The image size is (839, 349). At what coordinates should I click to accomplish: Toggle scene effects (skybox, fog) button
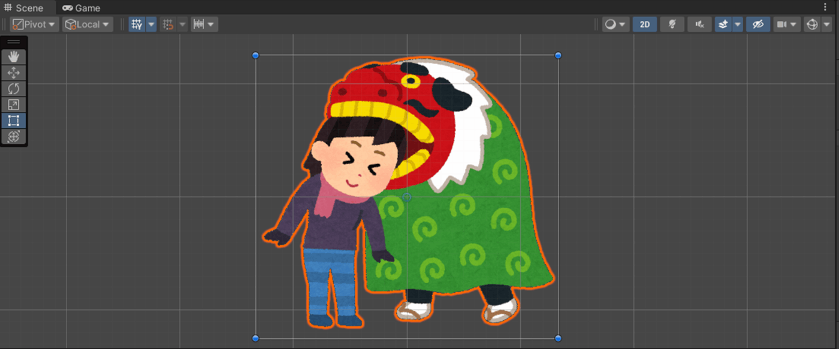tap(723, 25)
